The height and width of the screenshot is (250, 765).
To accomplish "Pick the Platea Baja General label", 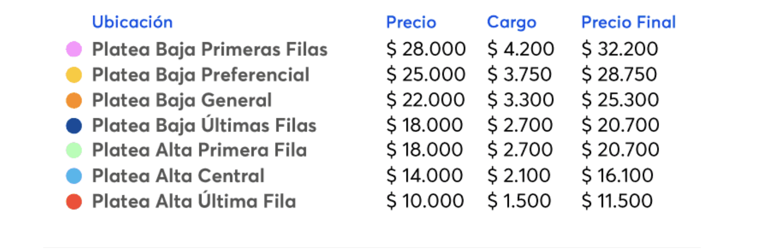I will click(182, 100).
